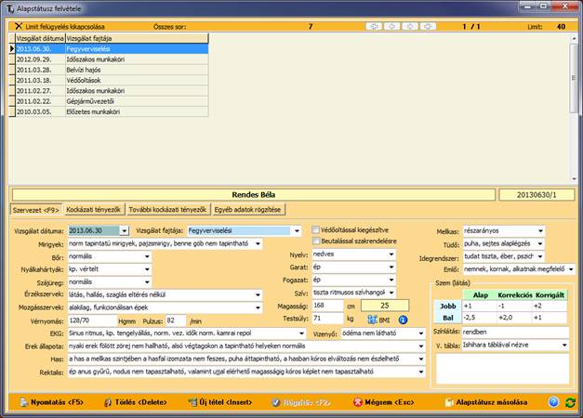583x418 pixels.
Task: Jump to first page with leftmost navigation arrow
Action: click(374, 26)
